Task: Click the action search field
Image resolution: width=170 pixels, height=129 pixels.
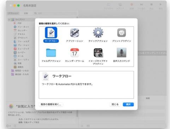Action: [x=55, y=13]
